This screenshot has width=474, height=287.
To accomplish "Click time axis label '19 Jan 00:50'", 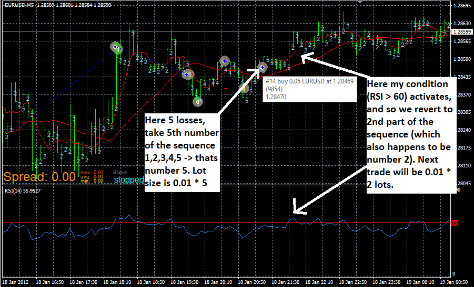I will 455,282.
